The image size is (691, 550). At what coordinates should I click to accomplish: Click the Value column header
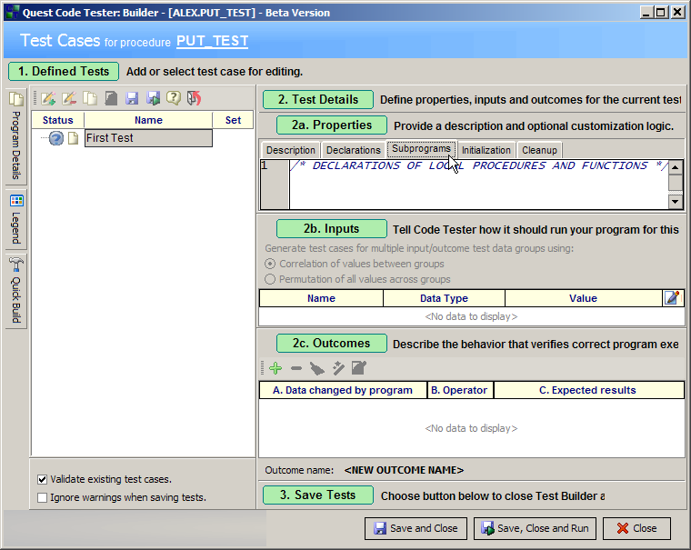(x=583, y=298)
